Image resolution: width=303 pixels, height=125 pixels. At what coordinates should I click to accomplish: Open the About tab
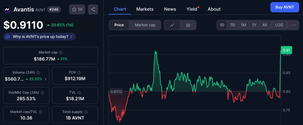pos(214,9)
